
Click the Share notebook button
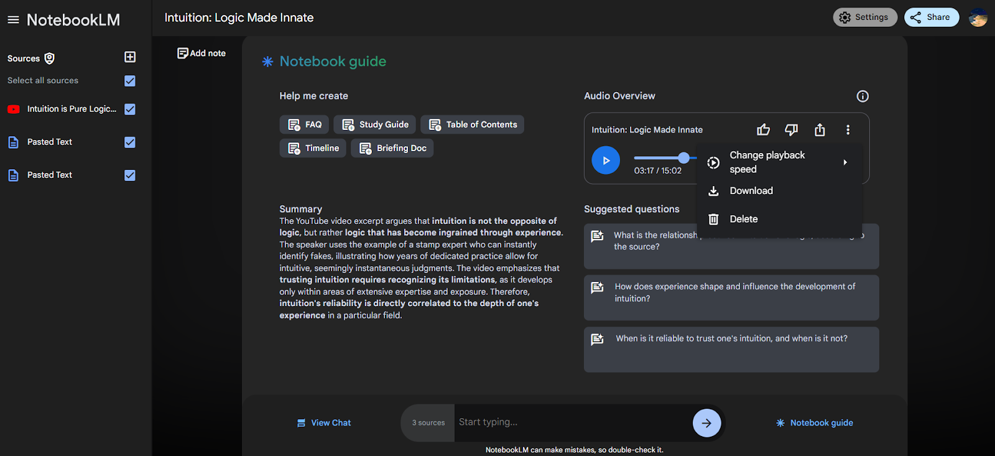coord(932,17)
